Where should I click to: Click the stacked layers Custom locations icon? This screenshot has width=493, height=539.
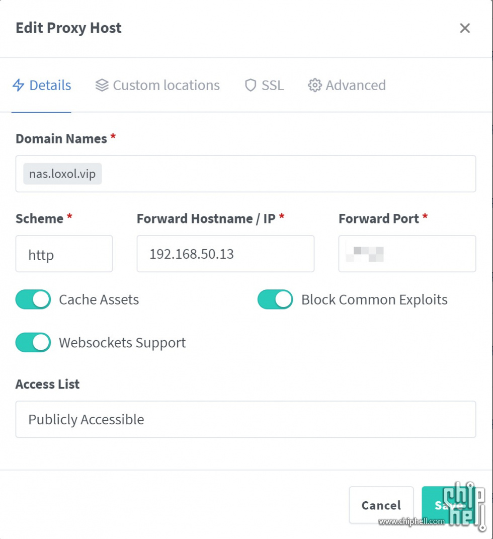[x=102, y=85]
